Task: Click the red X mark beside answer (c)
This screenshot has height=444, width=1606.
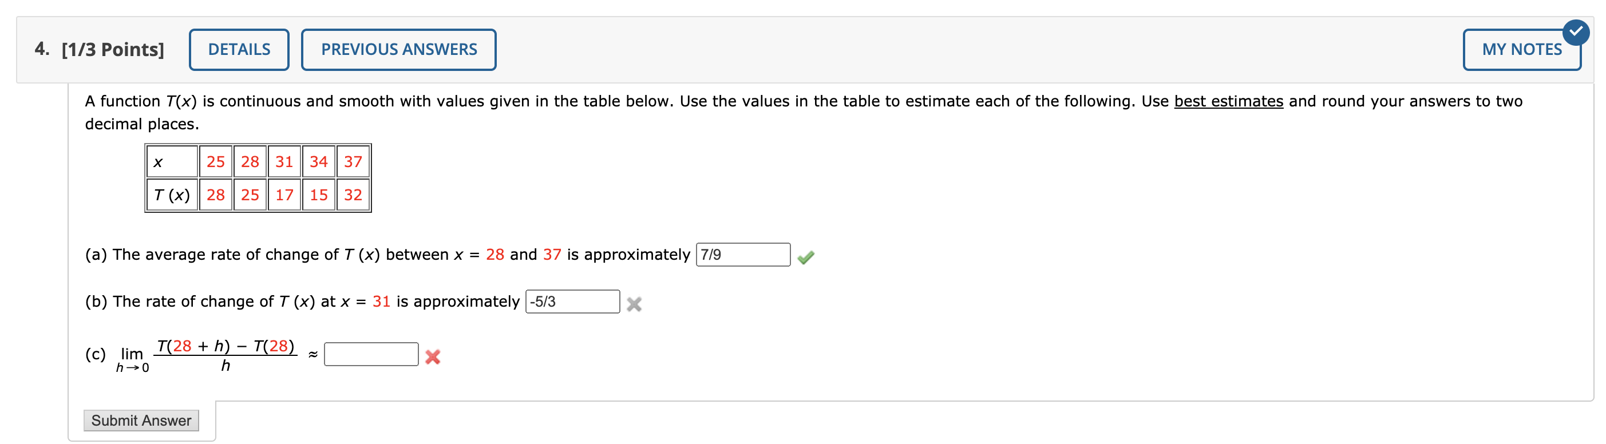Action: [x=433, y=356]
